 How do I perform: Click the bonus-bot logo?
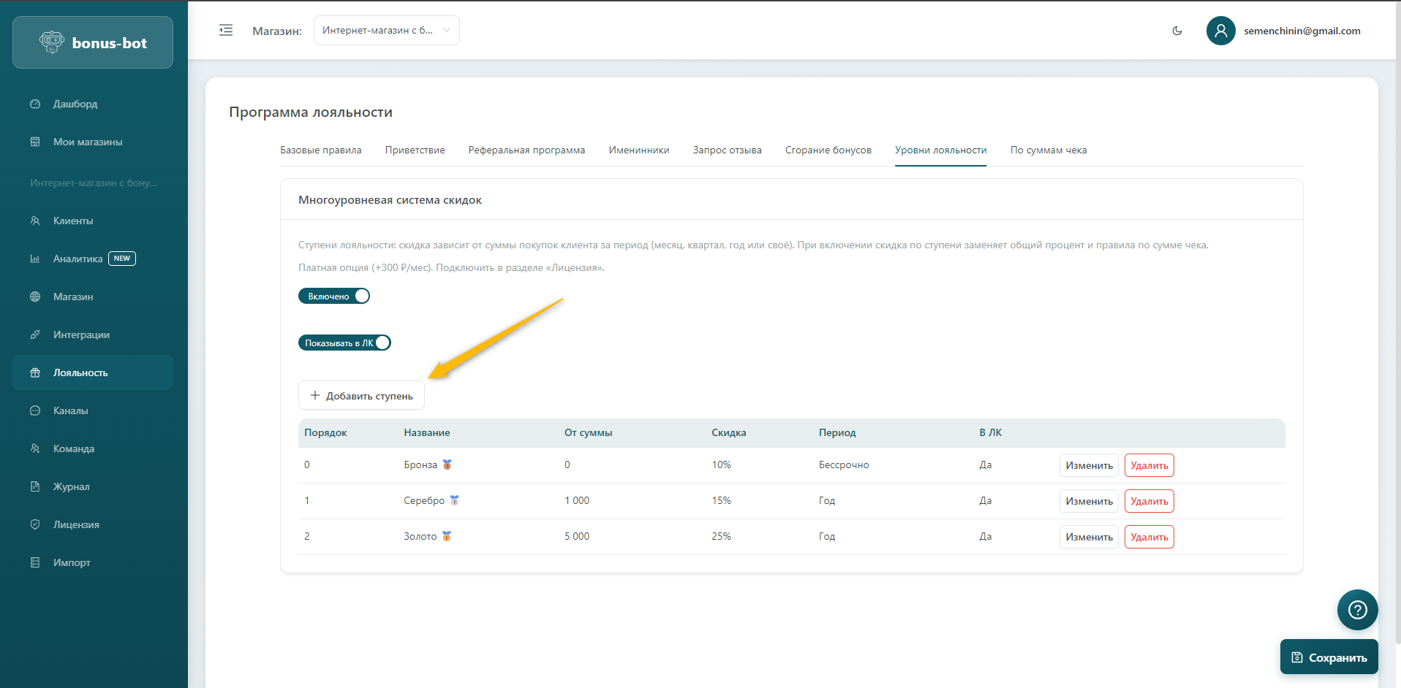click(93, 43)
